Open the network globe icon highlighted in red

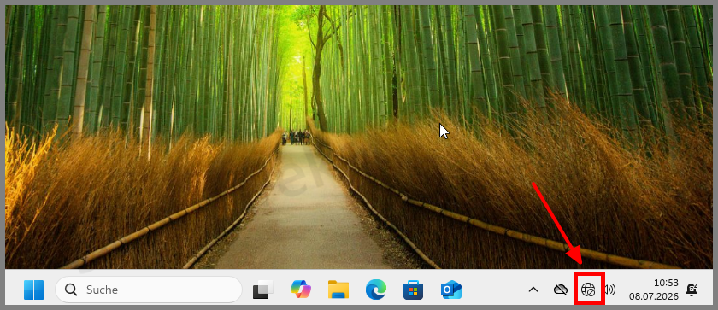588,290
